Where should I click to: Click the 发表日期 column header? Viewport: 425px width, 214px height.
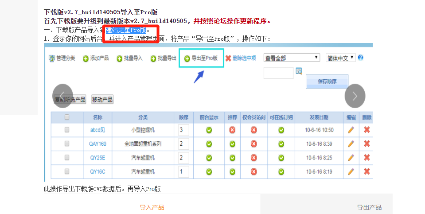[x=319, y=117]
